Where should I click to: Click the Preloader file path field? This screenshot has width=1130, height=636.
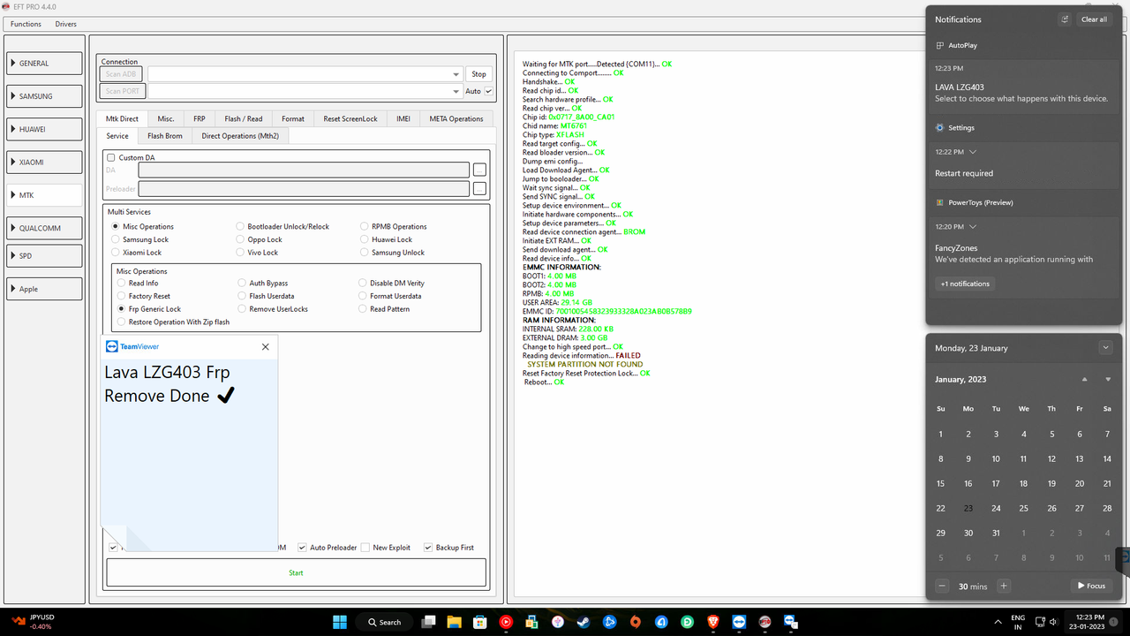tap(304, 188)
